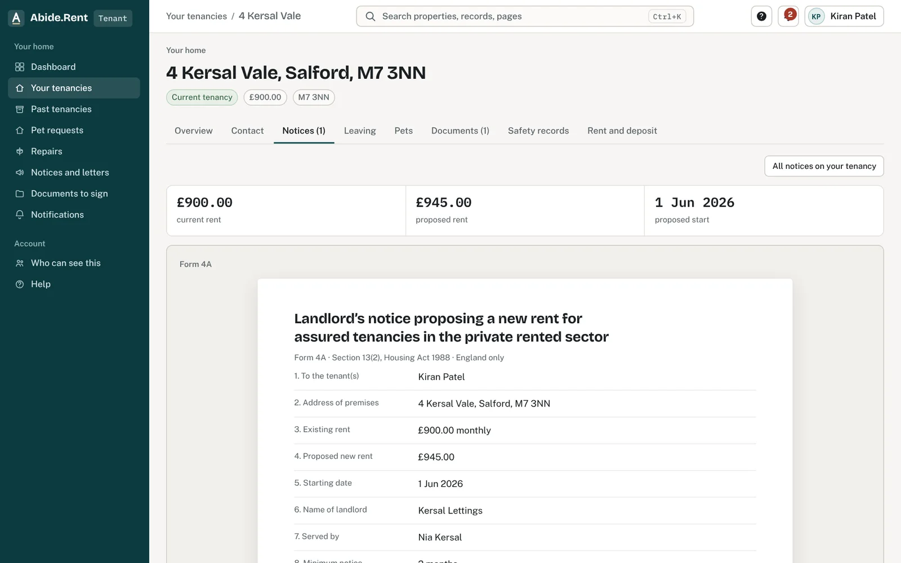This screenshot has height=563, width=901.
Task: Click the Notices and letters megaphone icon
Action: coord(20,172)
